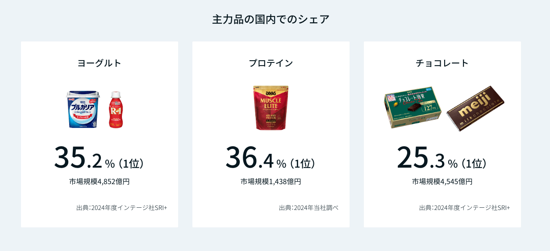Click the (1位) rank in yogurt card
This screenshot has height=251, width=550.
click(x=131, y=164)
